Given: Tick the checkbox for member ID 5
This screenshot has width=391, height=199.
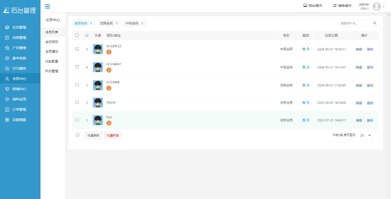Looking at the screenshot, I should click(x=77, y=49).
